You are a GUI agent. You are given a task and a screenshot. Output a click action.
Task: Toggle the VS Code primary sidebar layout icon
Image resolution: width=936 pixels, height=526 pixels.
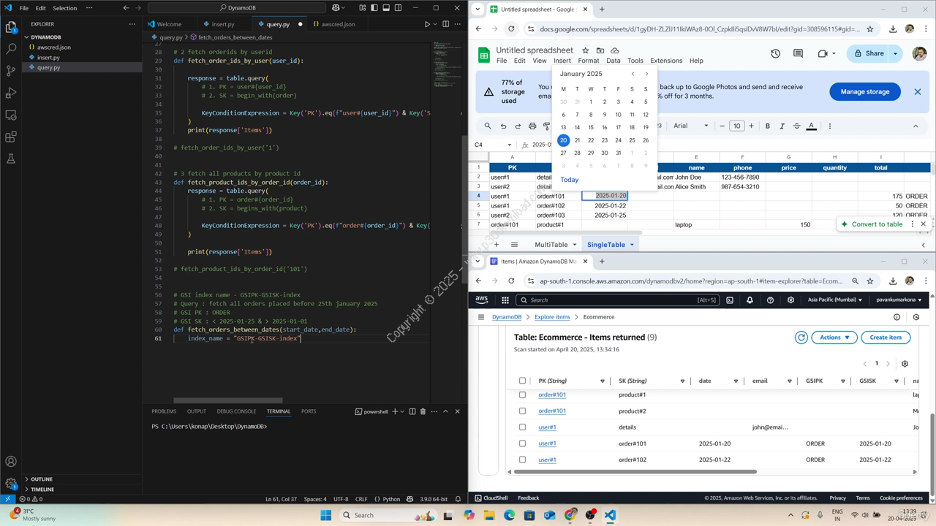[x=374, y=8]
